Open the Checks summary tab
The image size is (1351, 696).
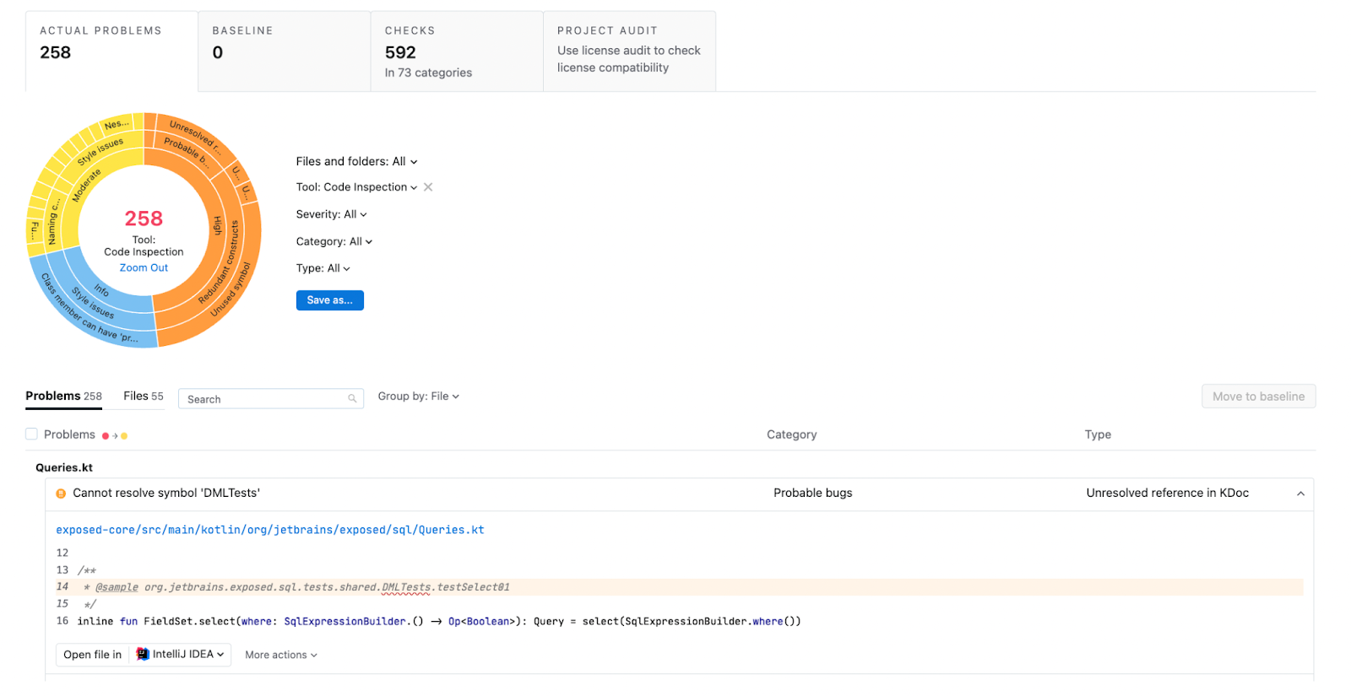pyautogui.click(x=457, y=51)
